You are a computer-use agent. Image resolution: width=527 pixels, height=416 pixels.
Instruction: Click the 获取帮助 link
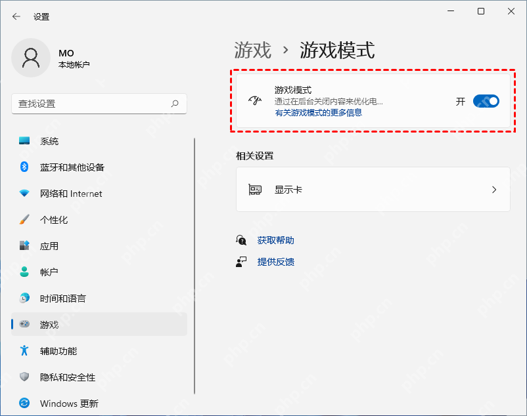[x=275, y=240]
